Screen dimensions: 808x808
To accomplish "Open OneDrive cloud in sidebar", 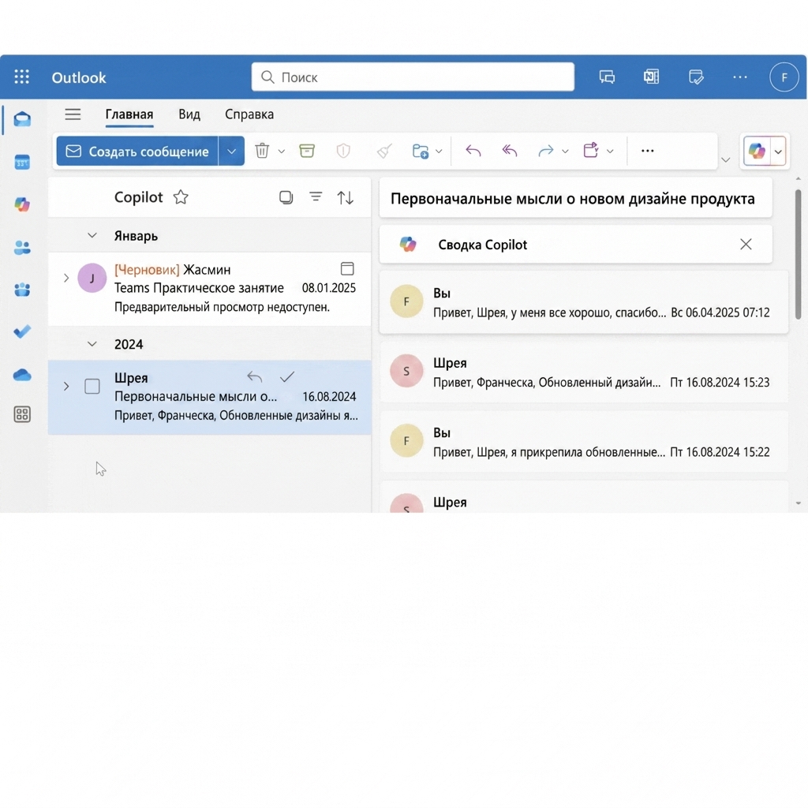I will click(22, 375).
